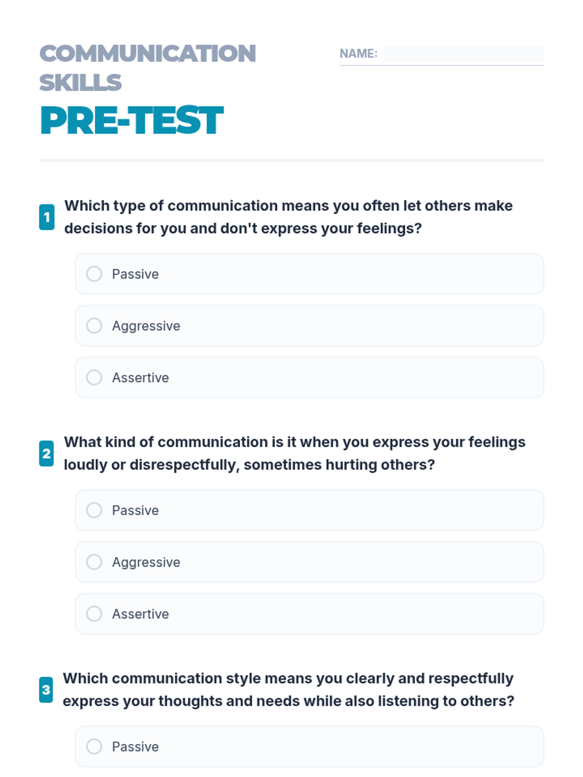Click the question 1 number badge
This screenshot has width=583, height=777.
[x=47, y=217]
